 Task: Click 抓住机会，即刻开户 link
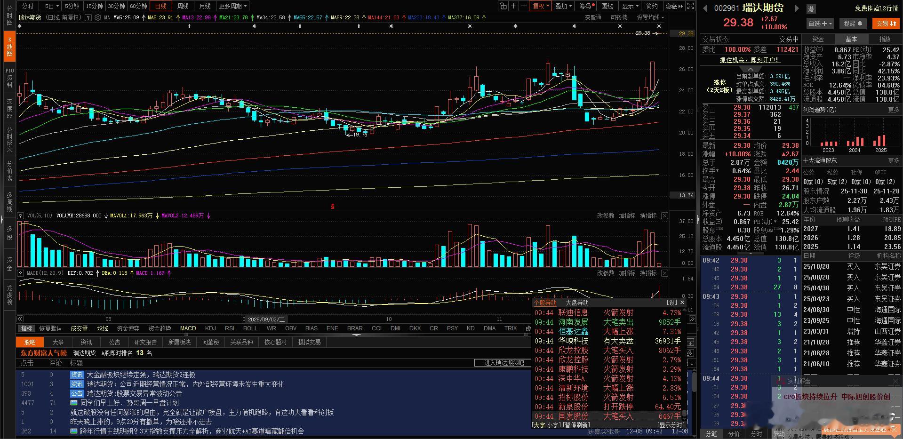click(750, 60)
